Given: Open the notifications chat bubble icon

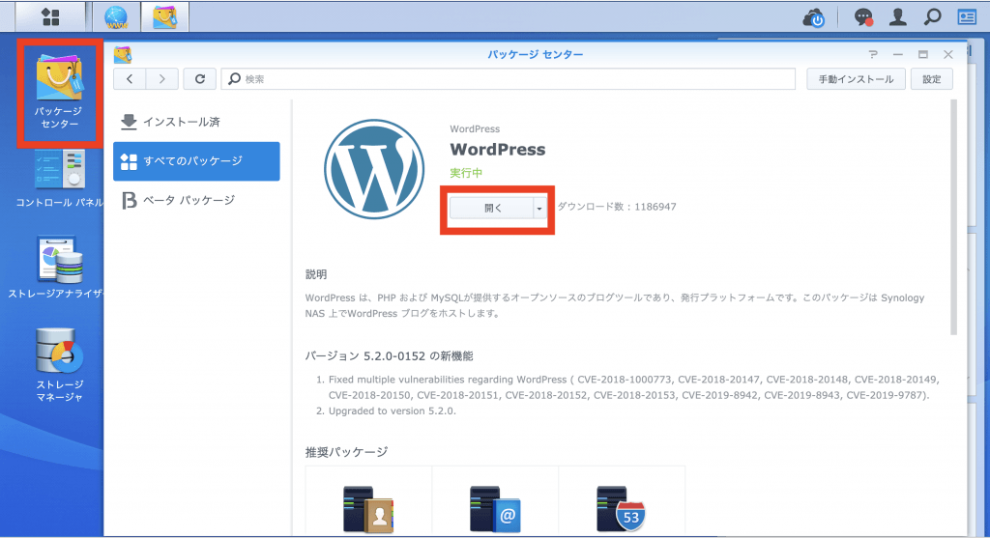Looking at the screenshot, I should pyautogui.click(x=864, y=17).
